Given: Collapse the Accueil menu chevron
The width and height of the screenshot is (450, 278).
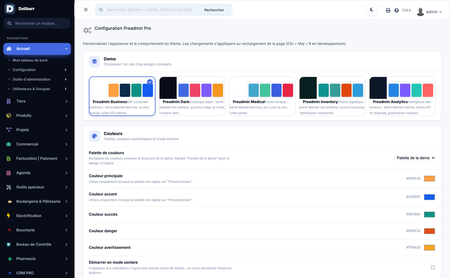Looking at the screenshot, I should (66, 49).
